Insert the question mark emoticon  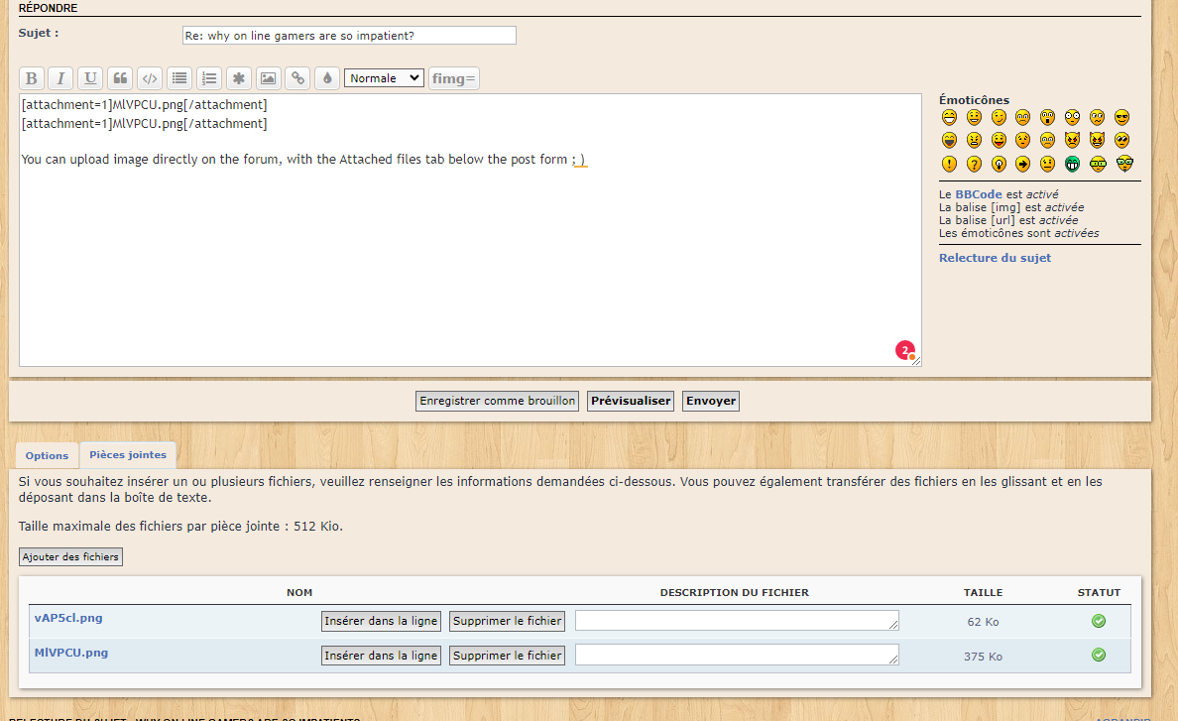974,164
